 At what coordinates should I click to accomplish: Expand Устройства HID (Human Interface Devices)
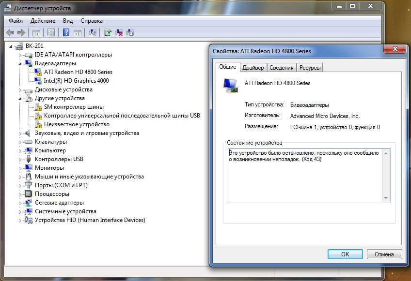click(20, 221)
